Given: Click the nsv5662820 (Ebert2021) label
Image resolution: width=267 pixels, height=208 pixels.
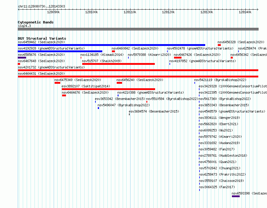Looking at the screenshot, I should tap(218, 124).
